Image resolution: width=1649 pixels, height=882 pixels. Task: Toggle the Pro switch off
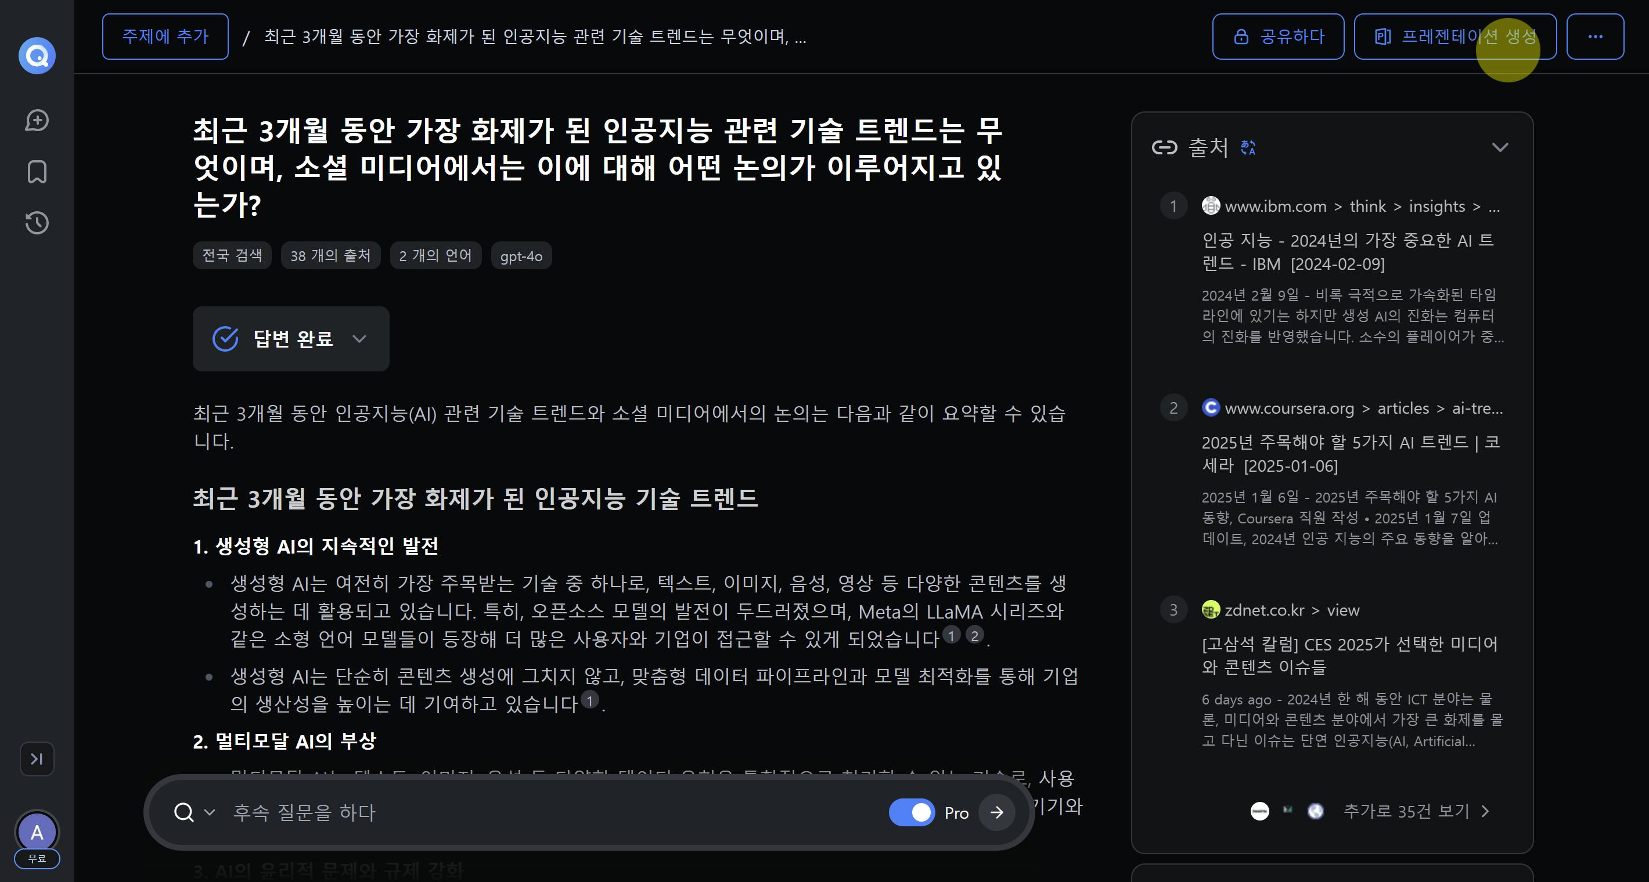pos(912,812)
